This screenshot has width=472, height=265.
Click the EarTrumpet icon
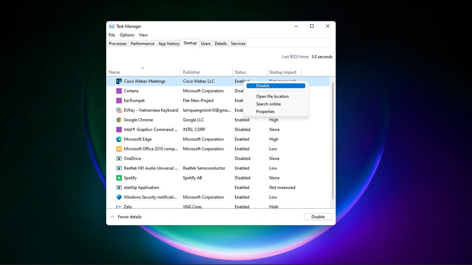click(x=119, y=101)
